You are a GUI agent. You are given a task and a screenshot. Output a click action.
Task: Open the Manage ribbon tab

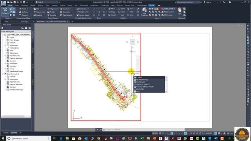(55, 5)
